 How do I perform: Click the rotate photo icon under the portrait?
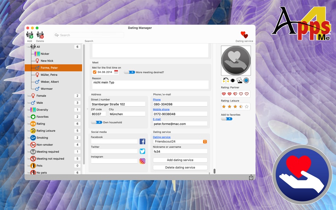[226, 81]
